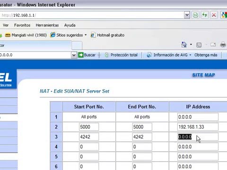
Task: Click the End Port No. column header
Action: click(x=142, y=107)
